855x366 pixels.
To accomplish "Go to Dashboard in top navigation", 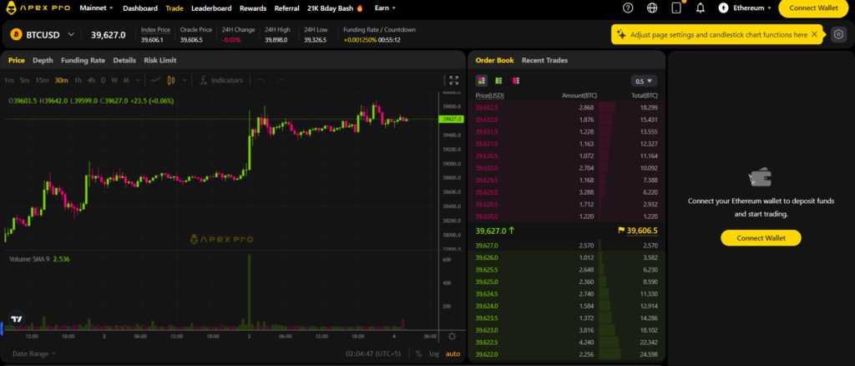I will click(x=140, y=8).
